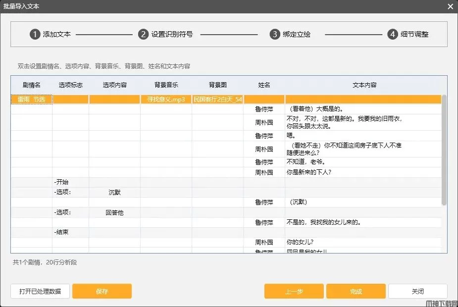Close the 批量导入文本 dialog with X
Screen dimensions: 458x307
[x=450, y=6]
